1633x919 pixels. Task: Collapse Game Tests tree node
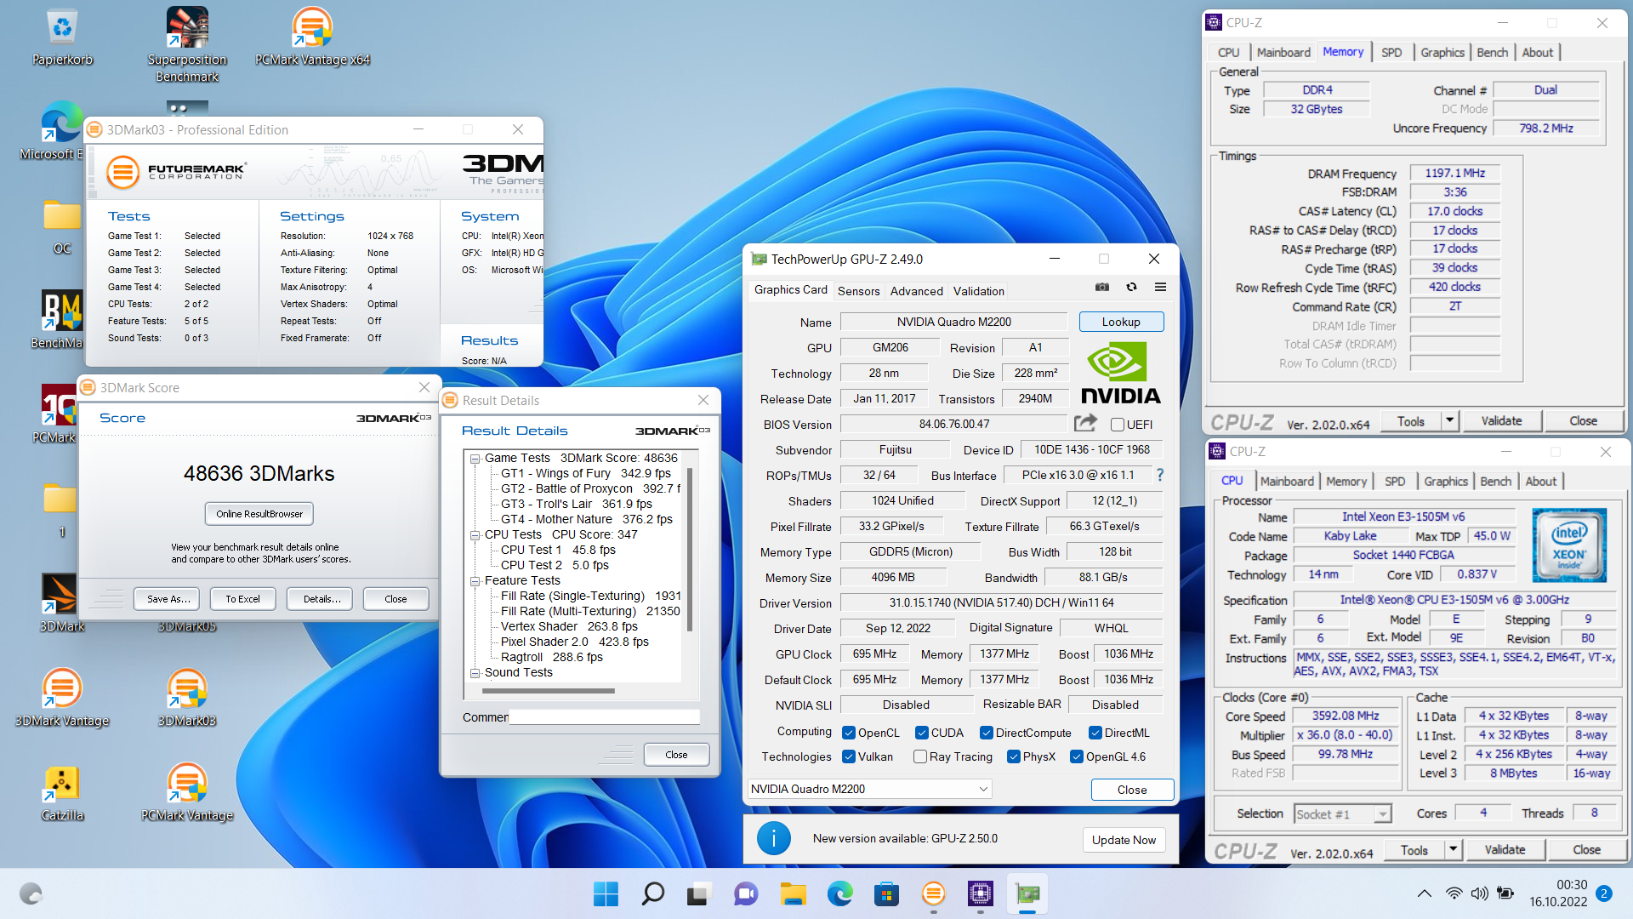point(475,458)
